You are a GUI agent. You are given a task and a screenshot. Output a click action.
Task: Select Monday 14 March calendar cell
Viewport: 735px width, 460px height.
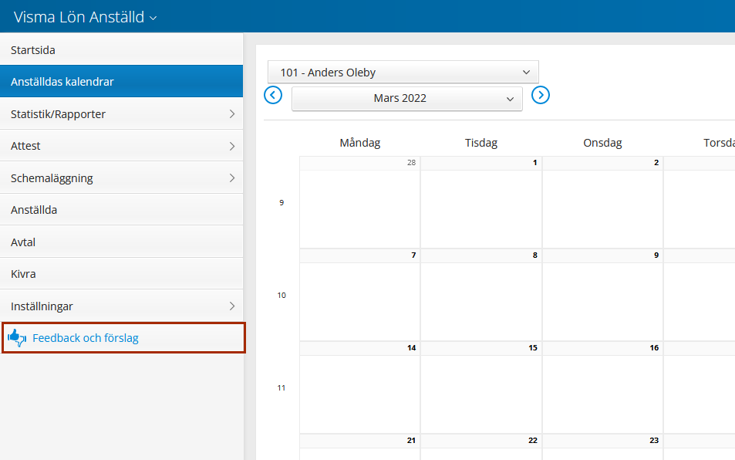click(360, 387)
